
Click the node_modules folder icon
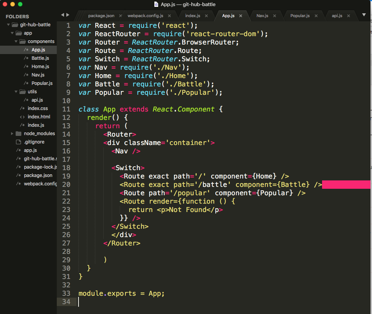[x=19, y=134]
